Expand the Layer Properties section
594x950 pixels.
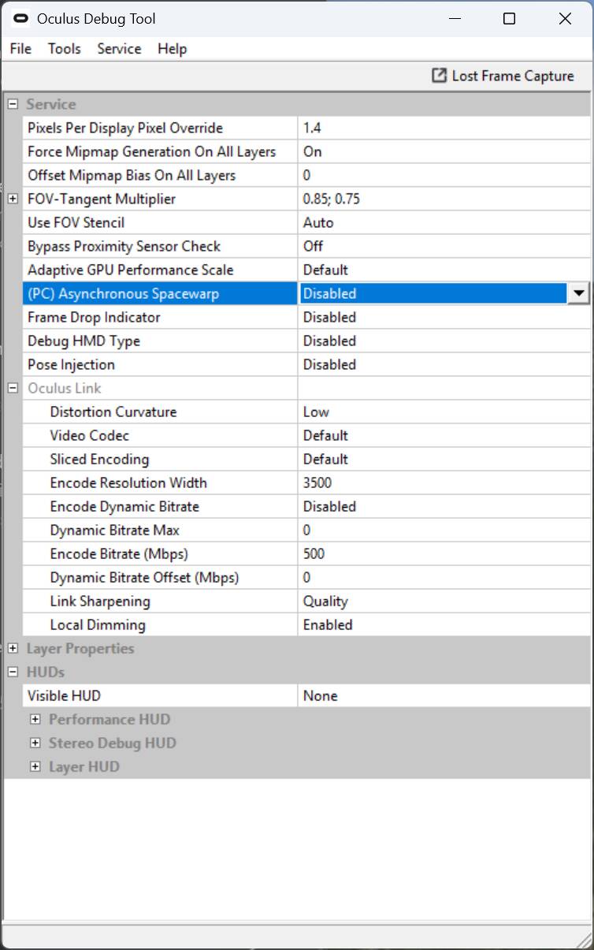point(12,648)
